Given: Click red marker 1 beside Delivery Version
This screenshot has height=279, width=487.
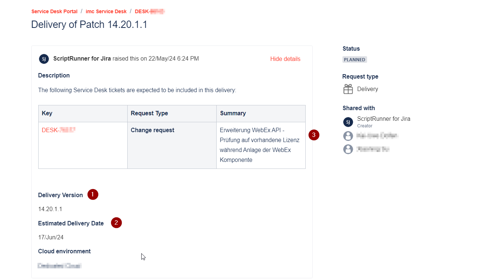Looking at the screenshot, I should [x=93, y=195].
